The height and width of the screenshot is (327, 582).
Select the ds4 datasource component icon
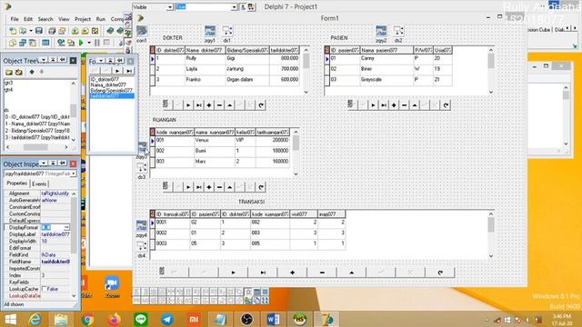(x=142, y=246)
